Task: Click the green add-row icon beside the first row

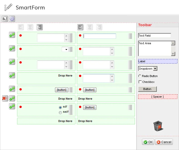Action: click(x=12, y=35)
